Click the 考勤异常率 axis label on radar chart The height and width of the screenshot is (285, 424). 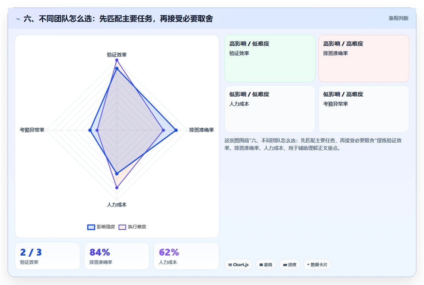coord(32,130)
